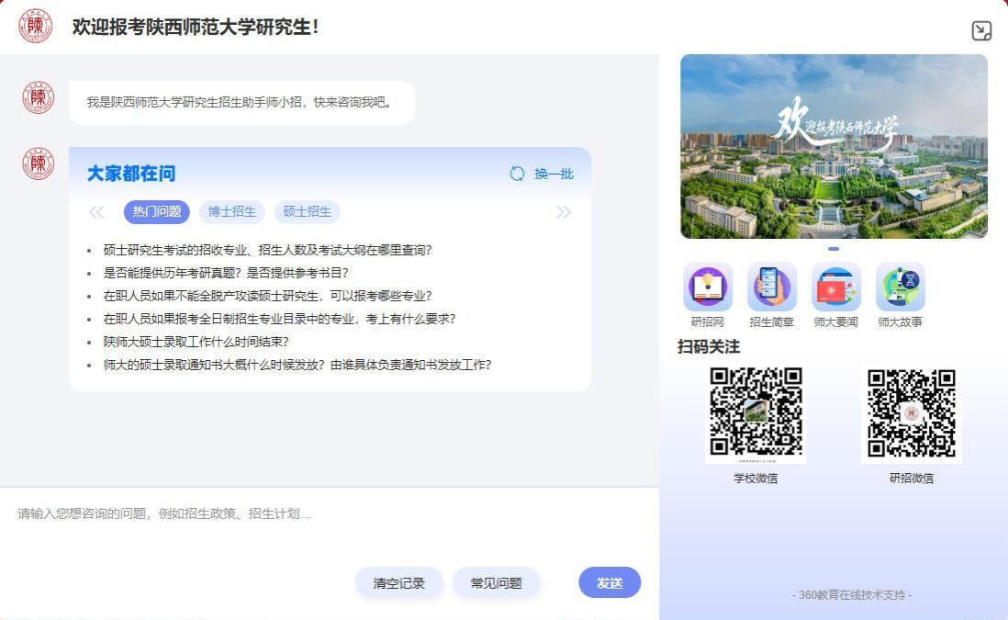Open the 招生简章 icon
This screenshot has height=620, width=1008.
click(x=771, y=287)
